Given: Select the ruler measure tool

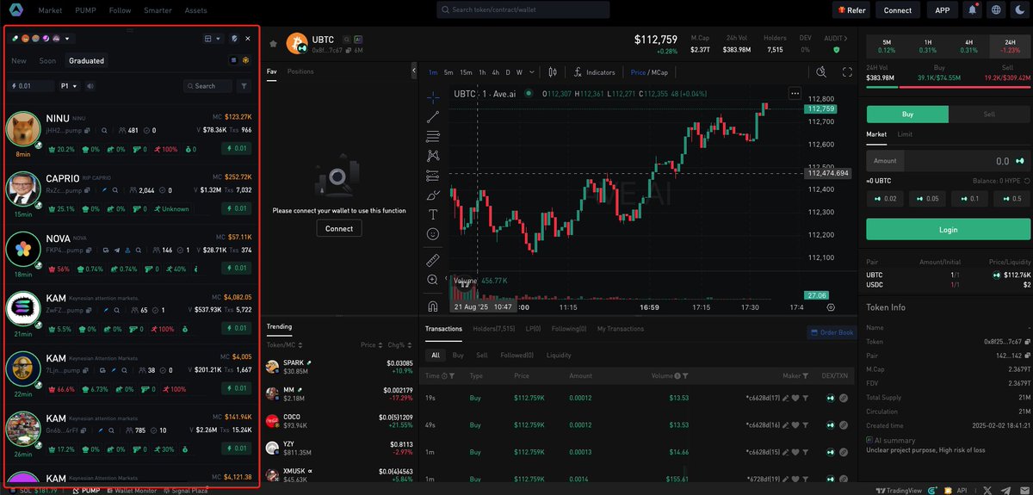Looking at the screenshot, I should point(432,259).
